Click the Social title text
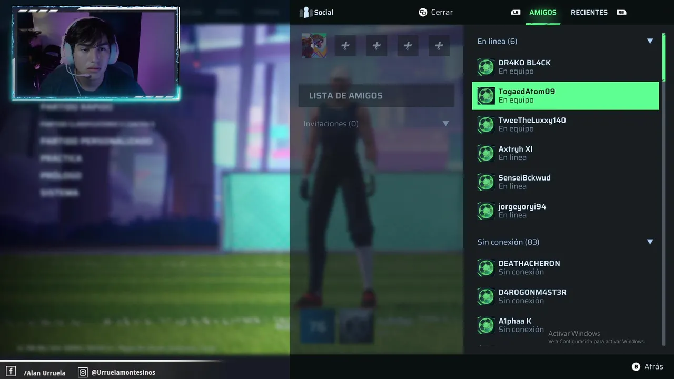 [324, 12]
